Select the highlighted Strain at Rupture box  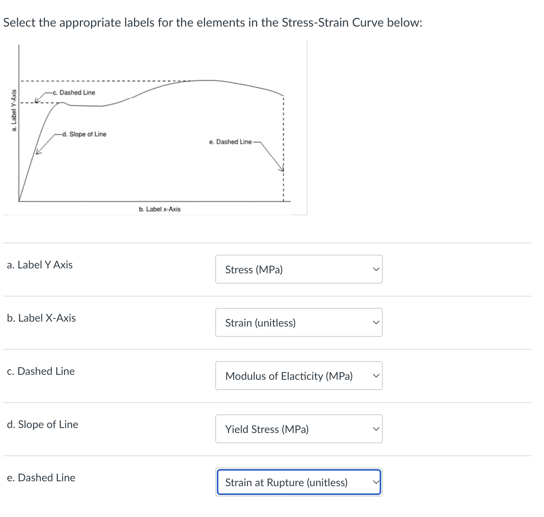pyautogui.click(x=299, y=482)
